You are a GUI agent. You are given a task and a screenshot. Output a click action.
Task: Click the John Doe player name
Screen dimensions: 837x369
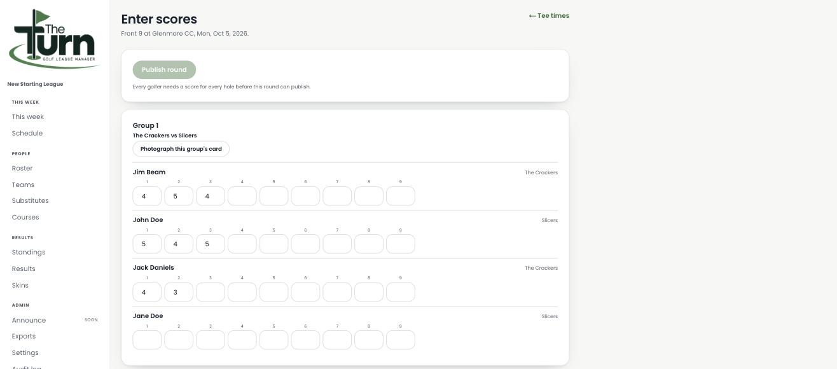[x=148, y=219]
